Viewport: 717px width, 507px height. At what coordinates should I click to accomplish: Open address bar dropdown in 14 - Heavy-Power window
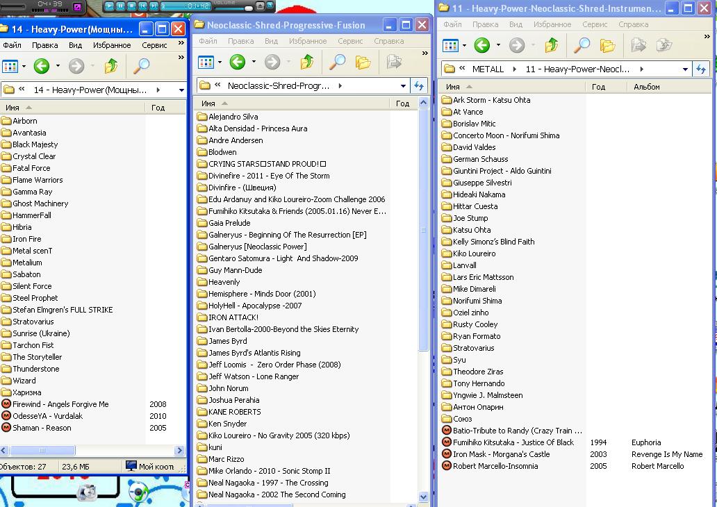click(x=181, y=90)
